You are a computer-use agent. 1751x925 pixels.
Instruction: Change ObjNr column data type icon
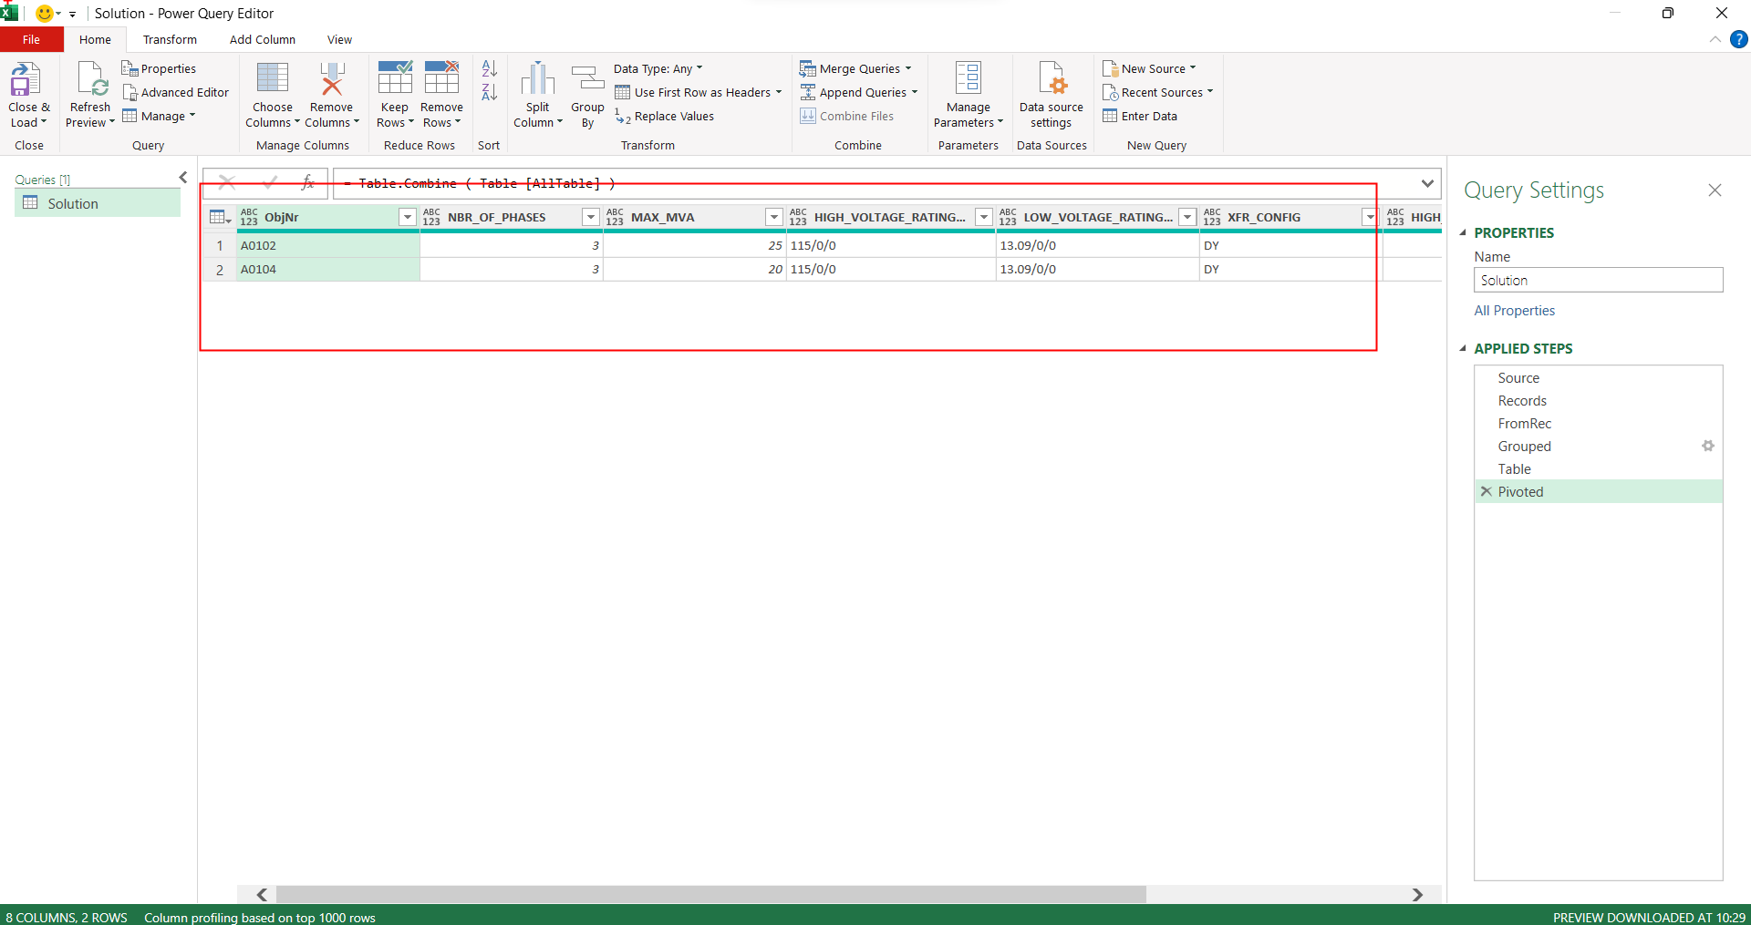pyautogui.click(x=249, y=217)
